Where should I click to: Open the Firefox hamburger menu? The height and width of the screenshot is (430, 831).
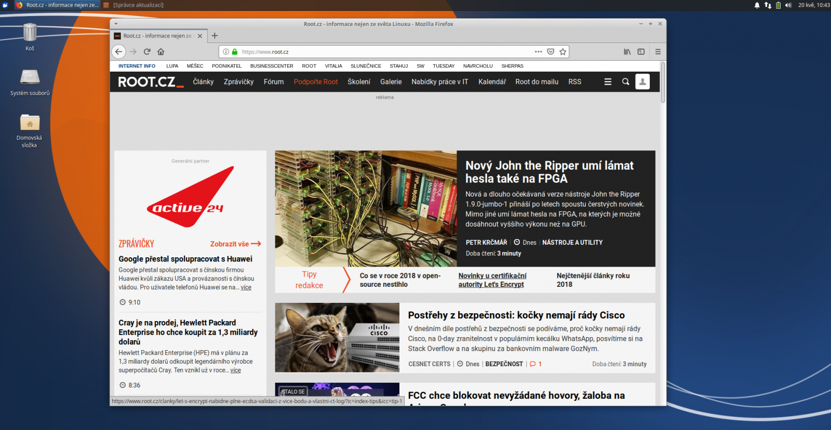658,52
